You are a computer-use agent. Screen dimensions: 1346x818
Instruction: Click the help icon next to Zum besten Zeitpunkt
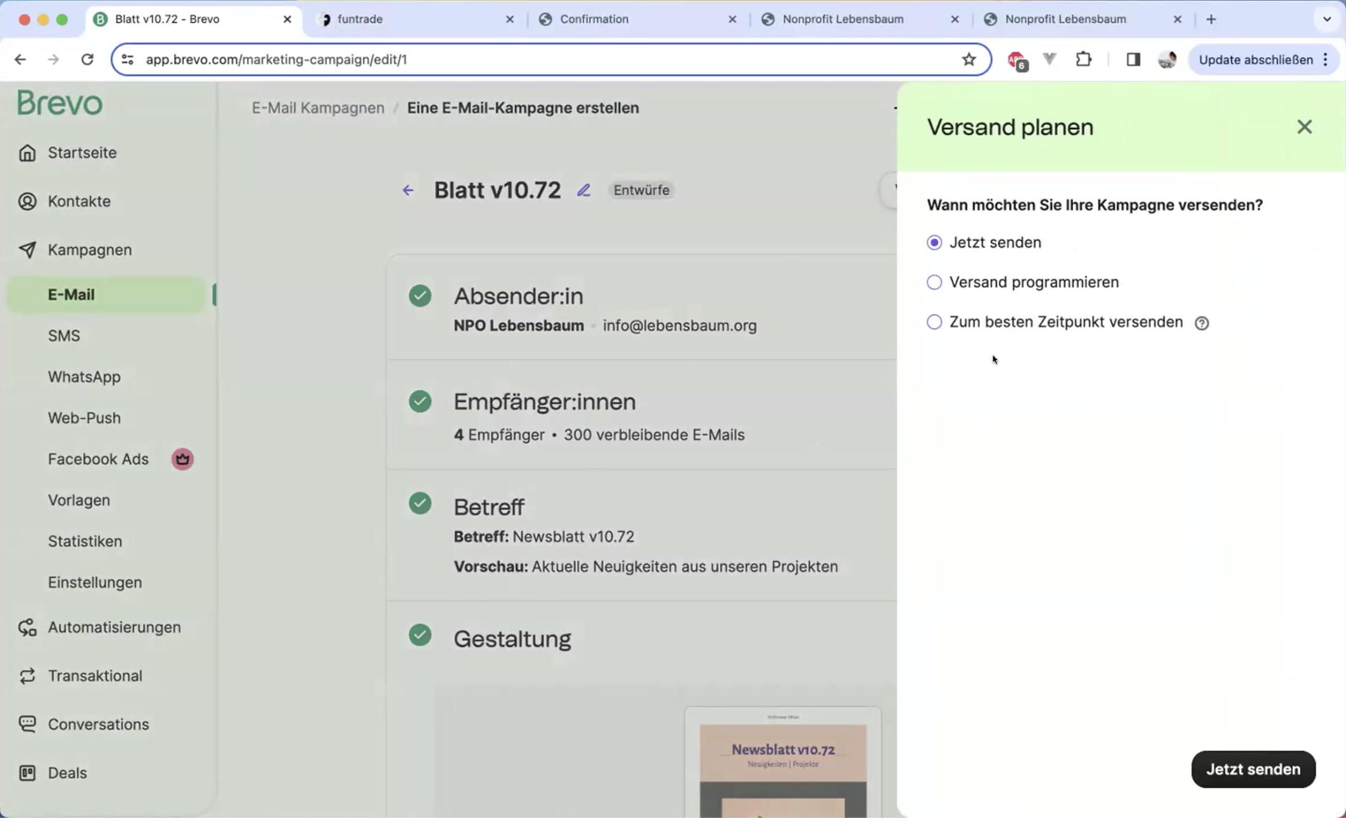click(1201, 323)
